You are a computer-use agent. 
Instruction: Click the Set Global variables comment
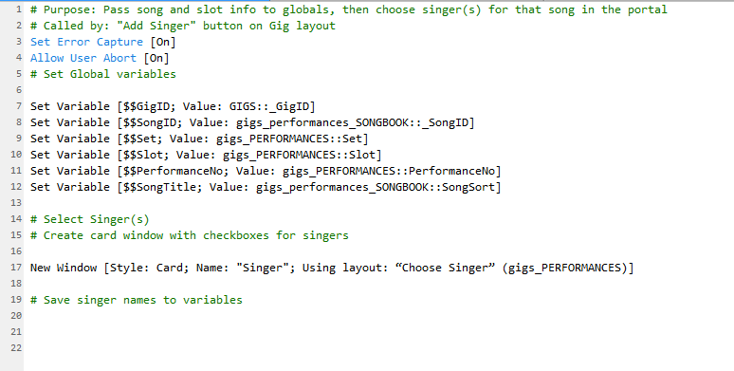(x=103, y=74)
